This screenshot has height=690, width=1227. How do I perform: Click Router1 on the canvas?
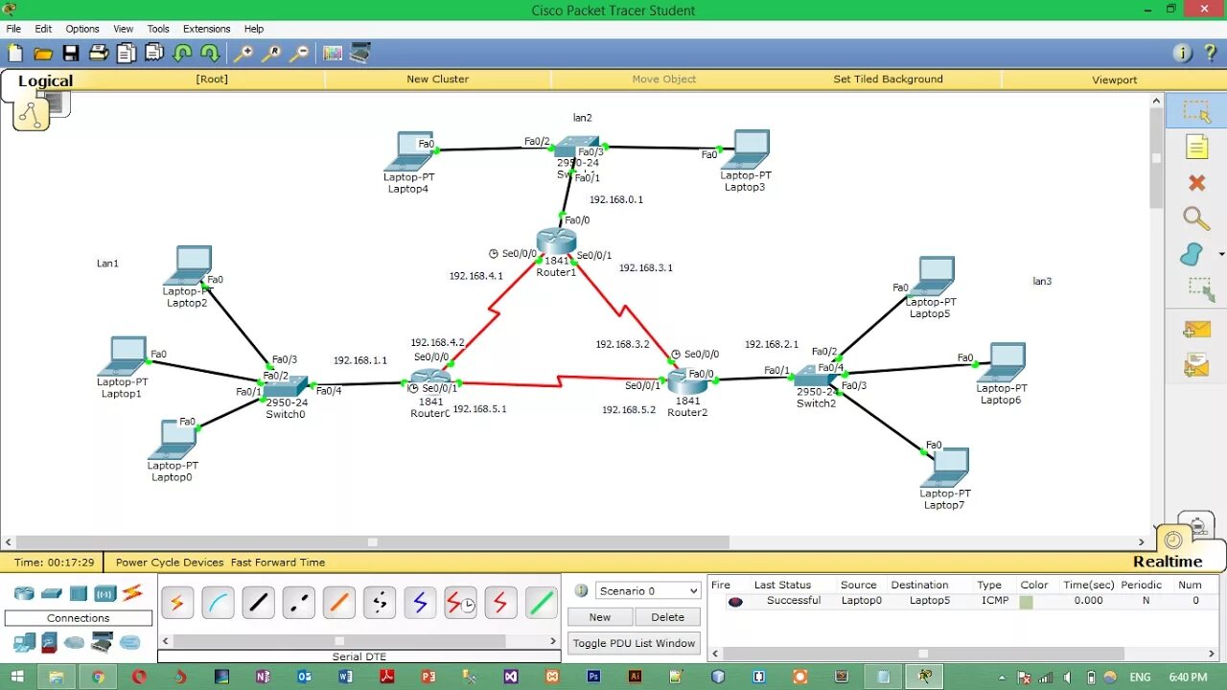tap(556, 241)
